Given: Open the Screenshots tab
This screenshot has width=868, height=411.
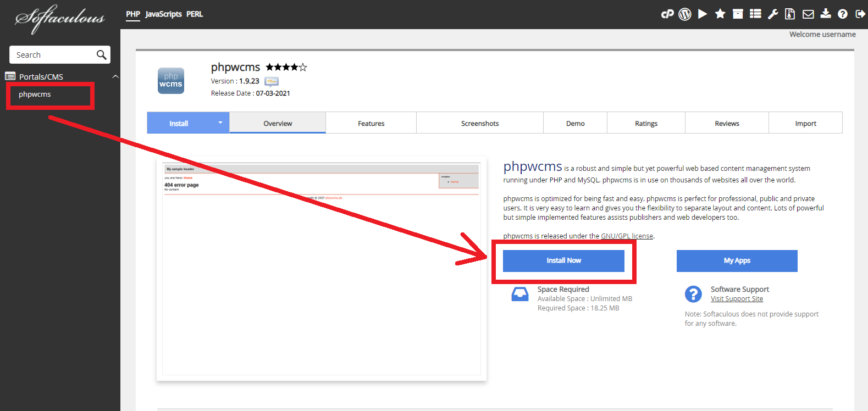Looking at the screenshot, I should click(x=480, y=124).
